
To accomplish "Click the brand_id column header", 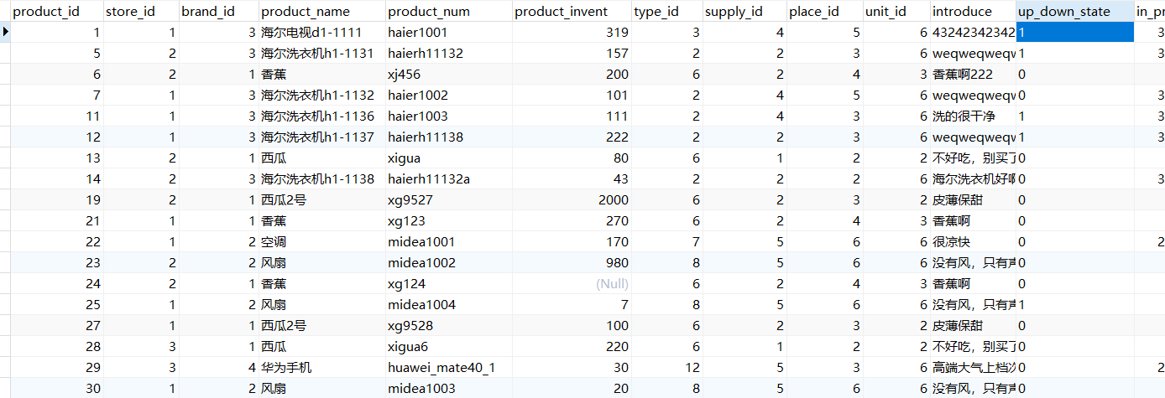I will click(x=218, y=11).
